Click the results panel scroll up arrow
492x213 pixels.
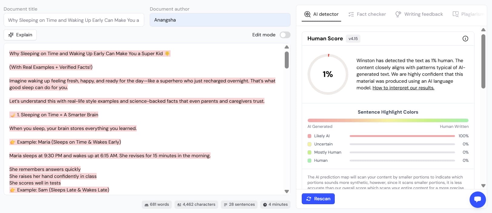tap(483, 30)
